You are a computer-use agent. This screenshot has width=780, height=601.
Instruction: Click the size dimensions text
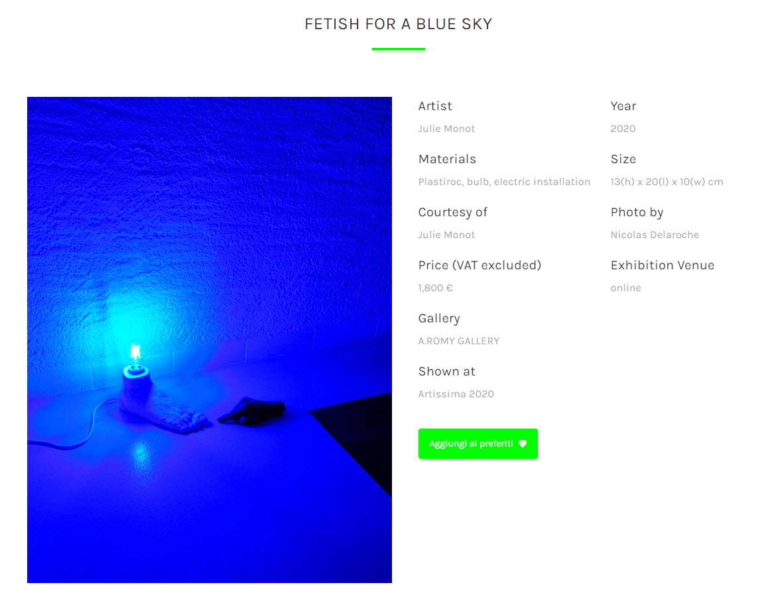point(667,182)
